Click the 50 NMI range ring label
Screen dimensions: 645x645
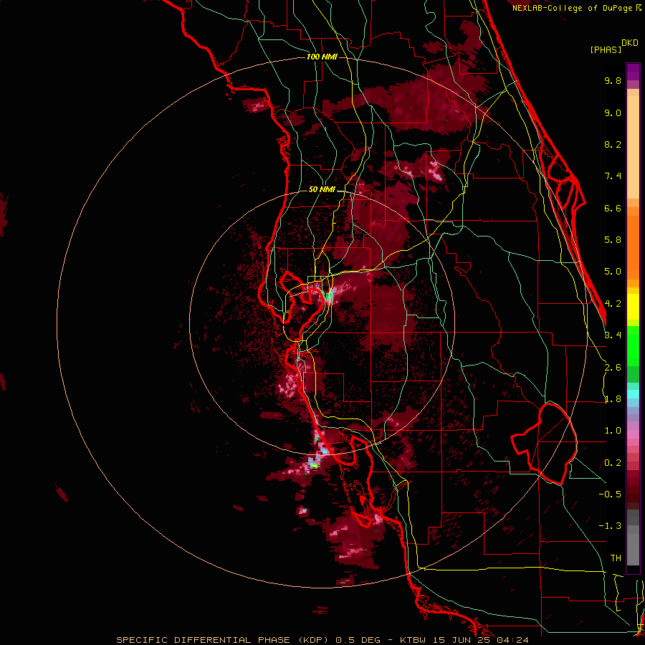coord(322,190)
